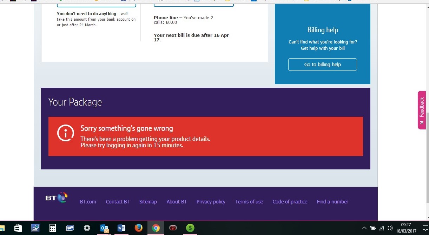Click the Find a number link
This screenshot has width=429, height=235.
(332, 202)
